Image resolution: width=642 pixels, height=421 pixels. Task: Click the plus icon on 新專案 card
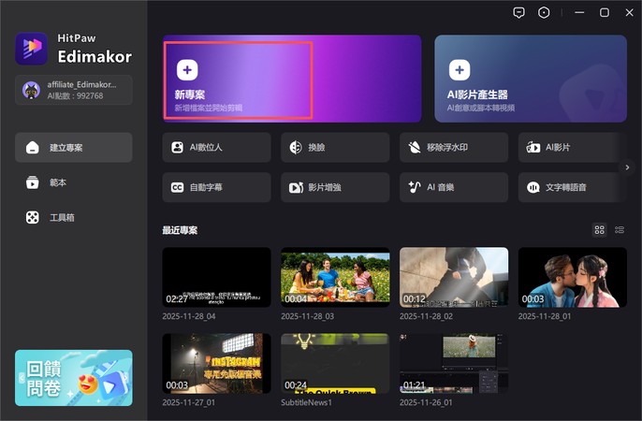(x=187, y=70)
